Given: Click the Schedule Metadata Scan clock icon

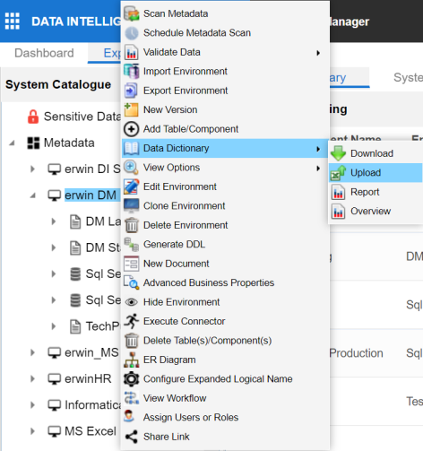Looking at the screenshot, I should click(x=132, y=33).
